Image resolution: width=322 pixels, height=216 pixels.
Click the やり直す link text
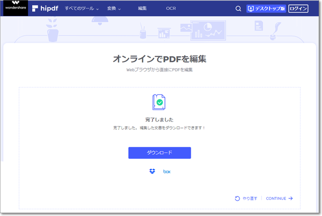[250, 198]
